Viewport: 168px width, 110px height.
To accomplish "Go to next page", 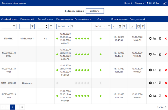I will point(17,107).
